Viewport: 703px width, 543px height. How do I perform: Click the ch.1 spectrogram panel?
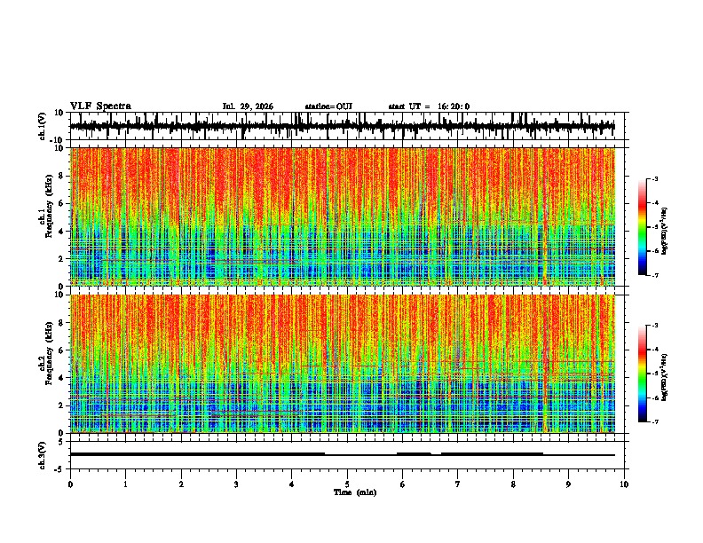click(x=347, y=216)
